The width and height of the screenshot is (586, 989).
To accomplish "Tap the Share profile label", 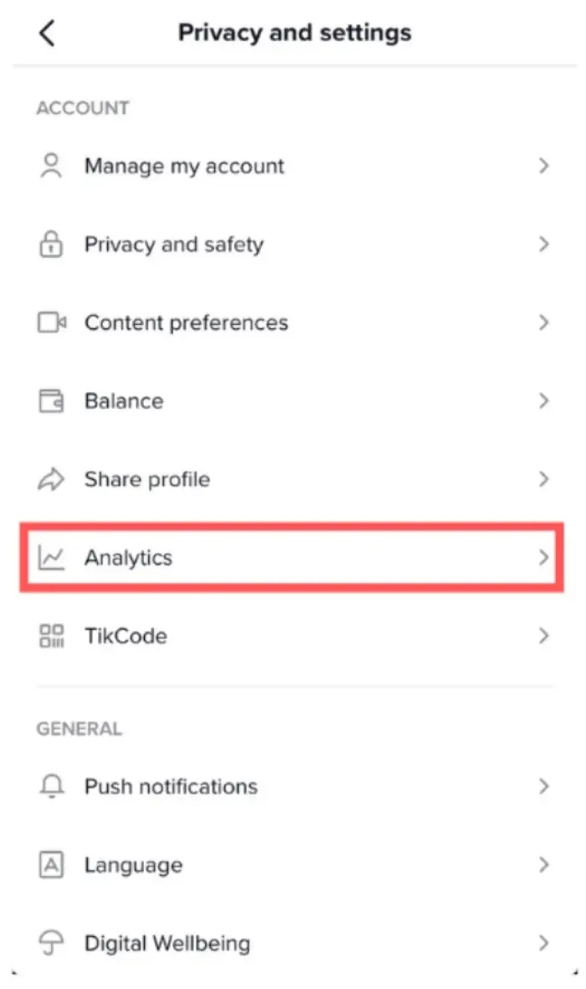I will 146,480.
